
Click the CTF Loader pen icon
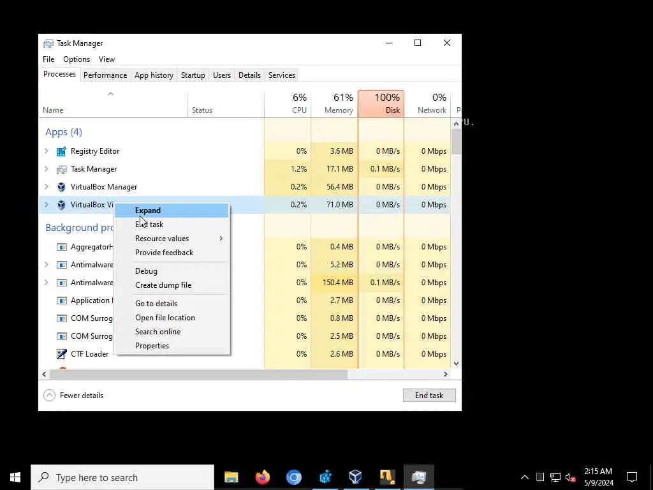(61, 354)
